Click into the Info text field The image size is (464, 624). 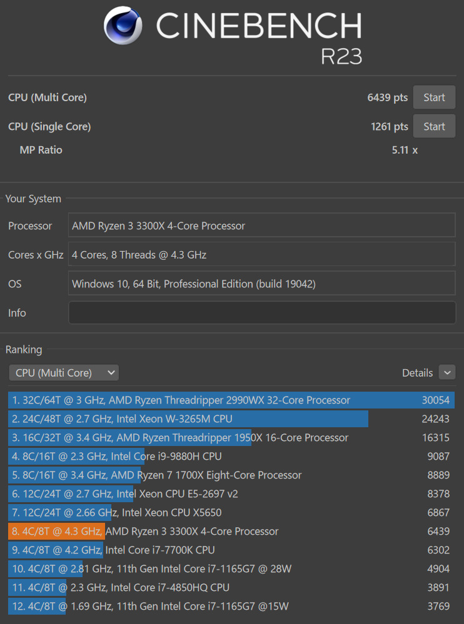click(261, 313)
